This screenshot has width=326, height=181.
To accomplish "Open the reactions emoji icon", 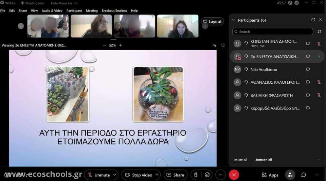I will pos(207,175).
